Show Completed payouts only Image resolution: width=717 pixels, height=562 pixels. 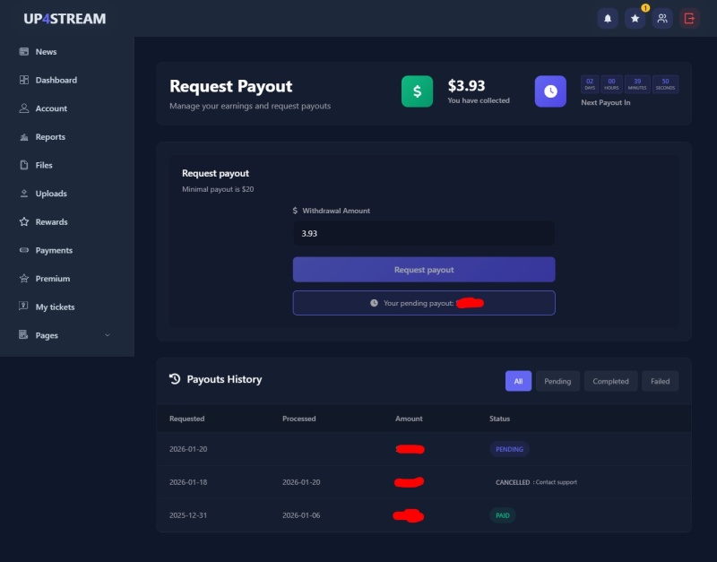coord(610,381)
